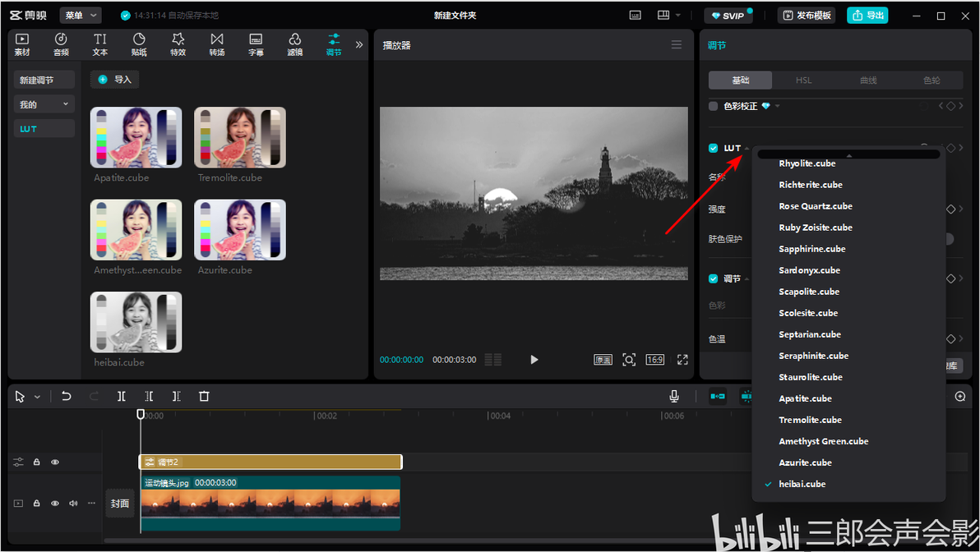The height and width of the screenshot is (552, 980).
Task: Select the Tremolite.cube LUT thumbnail
Action: point(240,137)
